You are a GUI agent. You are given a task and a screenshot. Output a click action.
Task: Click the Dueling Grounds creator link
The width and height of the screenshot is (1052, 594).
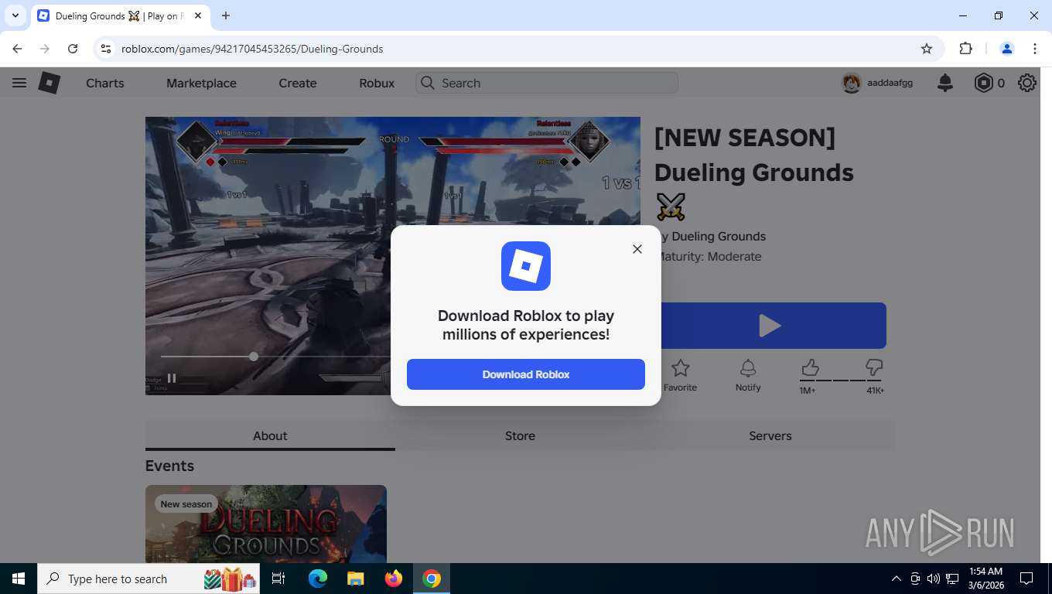coord(719,237)
